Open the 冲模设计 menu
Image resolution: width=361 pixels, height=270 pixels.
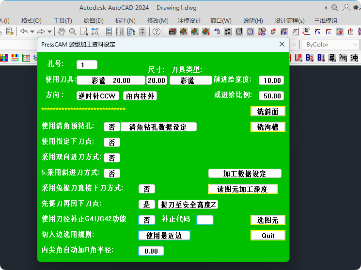pos(189,21)
